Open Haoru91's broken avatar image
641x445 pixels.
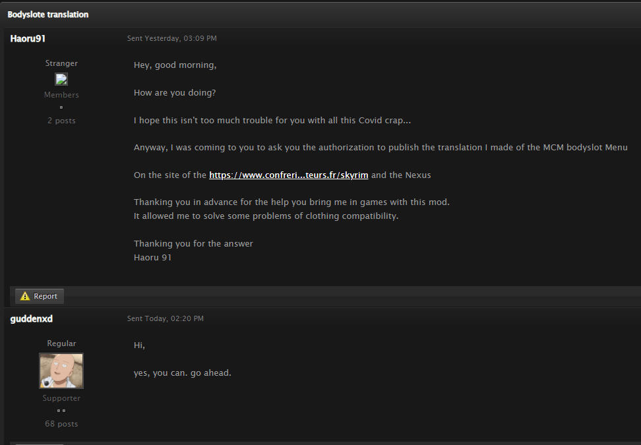pyautogui.click(x=61, y=79)
